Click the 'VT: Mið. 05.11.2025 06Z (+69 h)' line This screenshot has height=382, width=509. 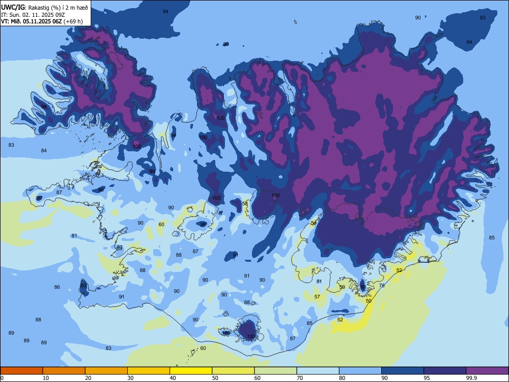[x=42, y=21]
